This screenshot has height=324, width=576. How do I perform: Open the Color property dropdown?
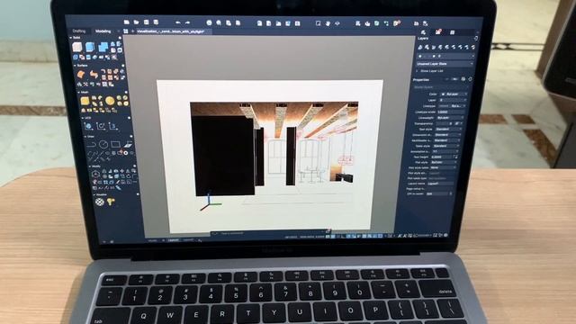tap(454, 94)
